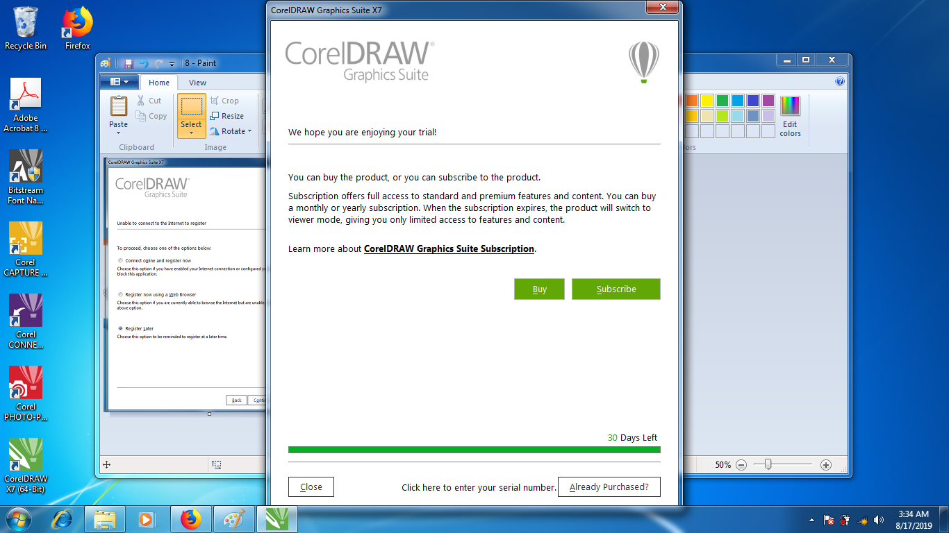The image size is (949, 533).
Task: Open the Paint file menu button
Action: [119, 82]
